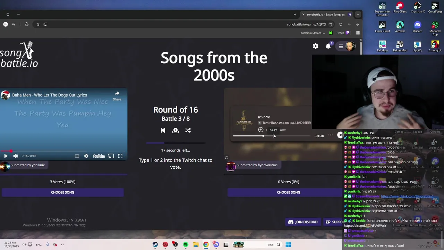Screen dimensions: 444x250
Task: Expand the system tray hidden icons chevron
Action: point(62,244)
